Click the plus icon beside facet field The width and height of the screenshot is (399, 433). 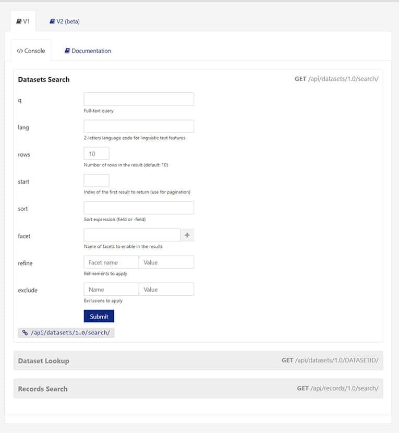click(187, 235)
